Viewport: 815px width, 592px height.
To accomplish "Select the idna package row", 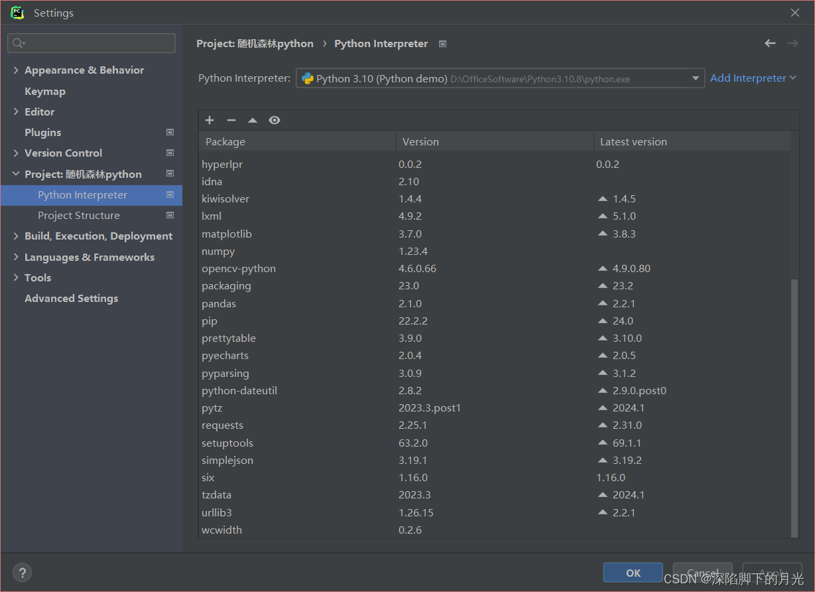I will [x=495, y=181].
